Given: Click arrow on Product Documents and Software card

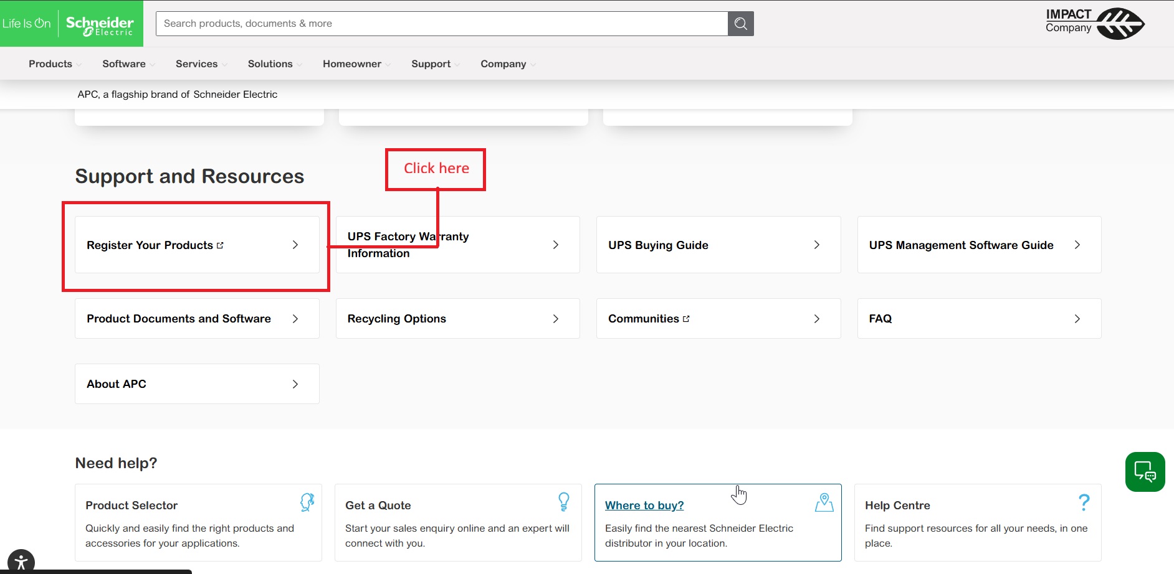Looking at the screenshot, I should click(x=295, y=319).
